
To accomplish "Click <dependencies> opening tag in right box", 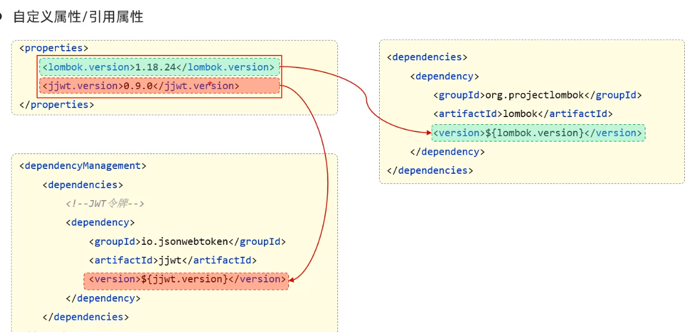I will tap(427, 57).
